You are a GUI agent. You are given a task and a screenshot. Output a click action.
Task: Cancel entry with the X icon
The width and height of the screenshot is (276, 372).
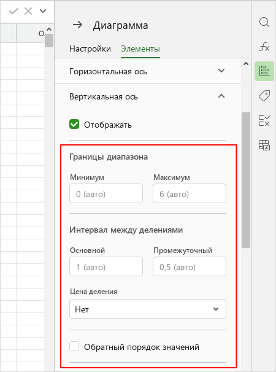click(x=28, y=11)
